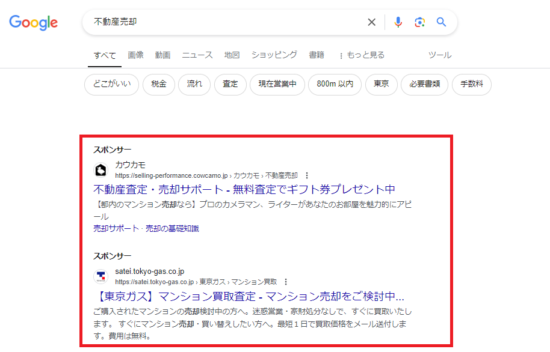
Task: Click the Google logo
Action: click(x=33, y=23)
